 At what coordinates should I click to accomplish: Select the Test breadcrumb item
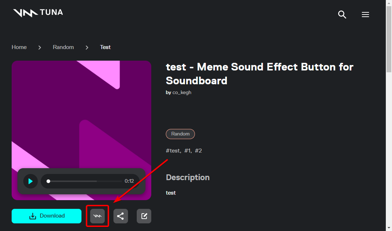coord(105,47)
